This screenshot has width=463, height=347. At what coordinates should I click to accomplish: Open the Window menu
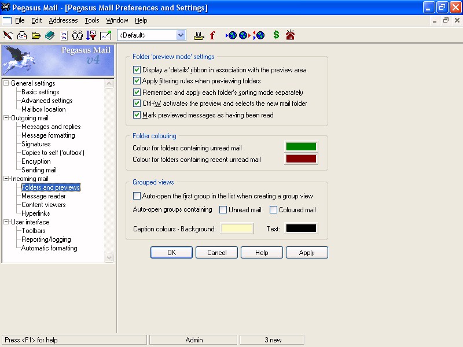(x=117, y=20)
